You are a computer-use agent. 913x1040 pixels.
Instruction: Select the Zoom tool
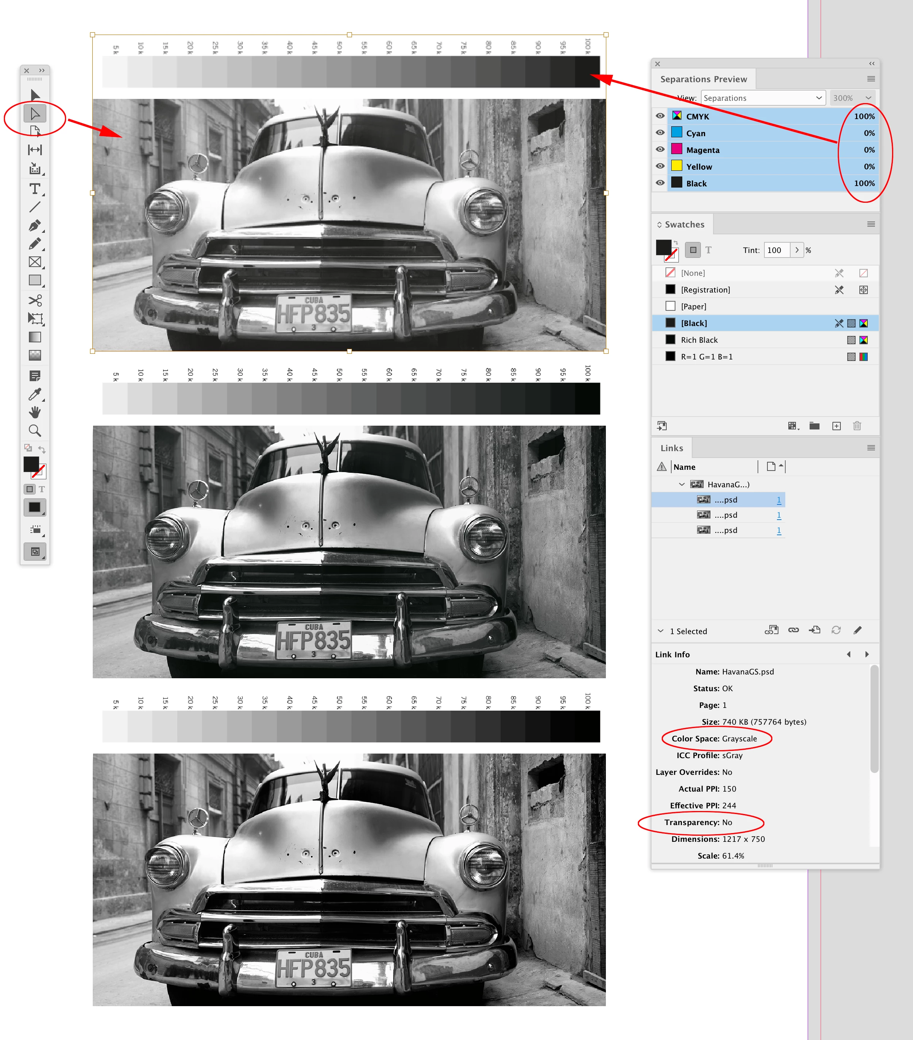(35, 431)
